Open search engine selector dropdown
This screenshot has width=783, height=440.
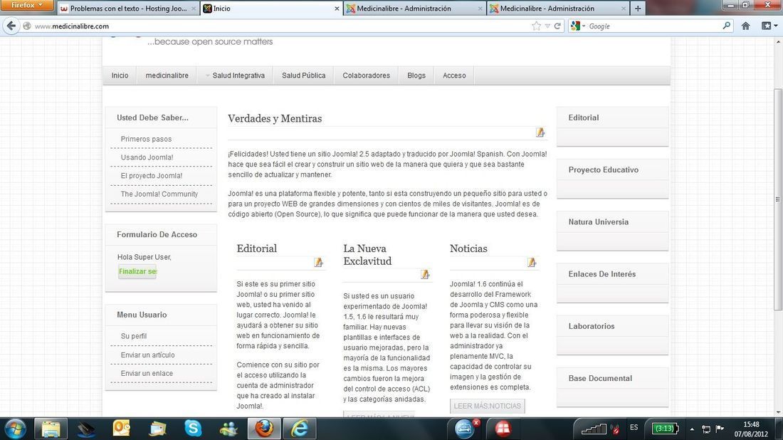[577, 26]
